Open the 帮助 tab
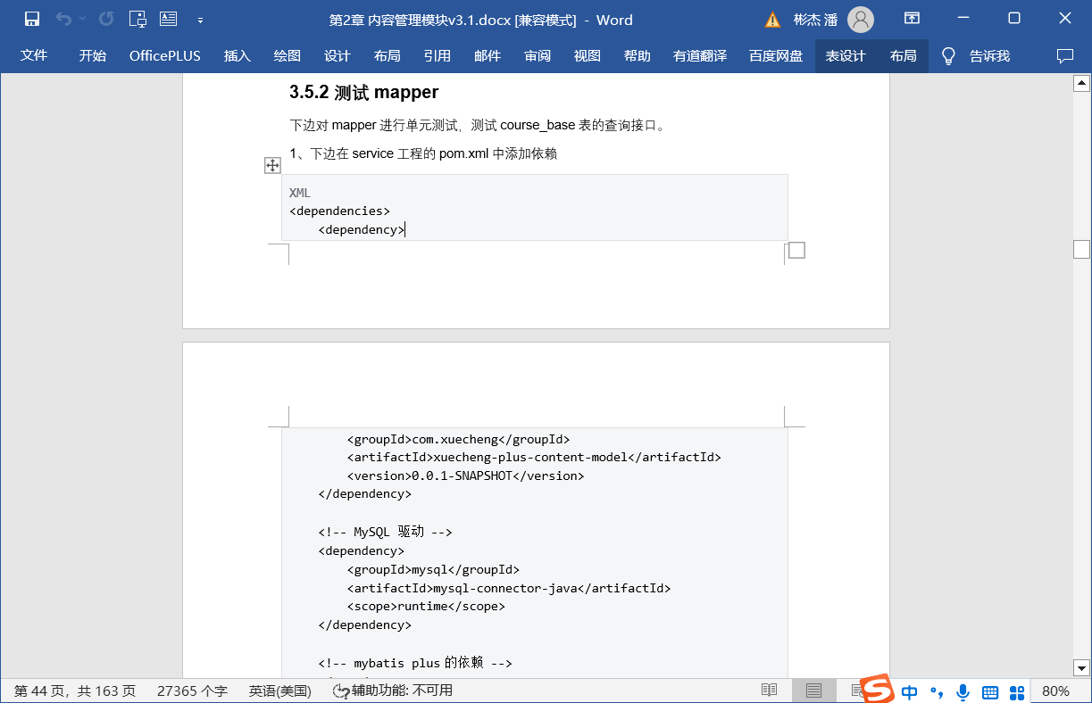 tap(638, 55)
